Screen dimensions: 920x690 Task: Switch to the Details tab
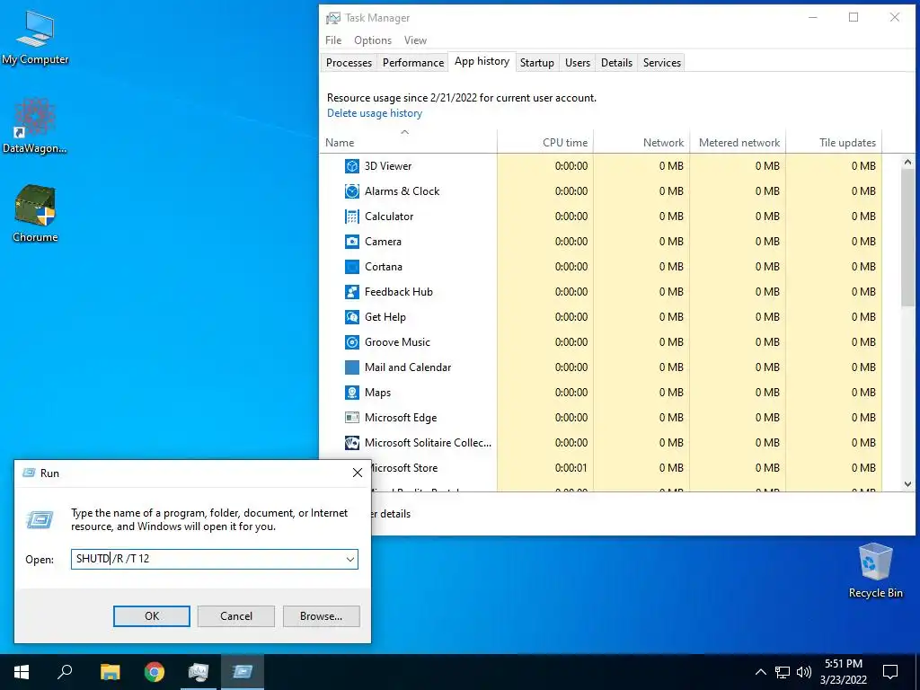616,63
